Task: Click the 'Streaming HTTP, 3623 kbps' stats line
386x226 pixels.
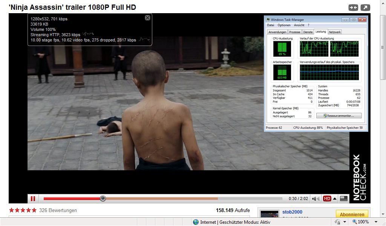Action: [x=55, y=35]
